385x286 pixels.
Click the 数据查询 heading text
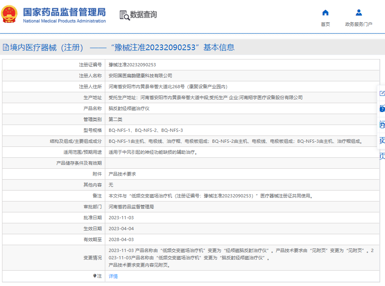pos(143,15)
